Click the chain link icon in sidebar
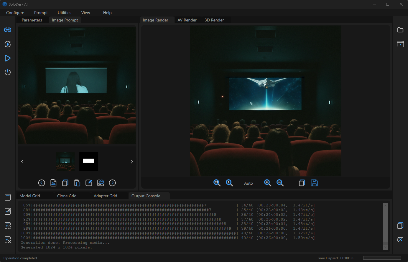Screen dimensions: 408x262 click(8, 30)
